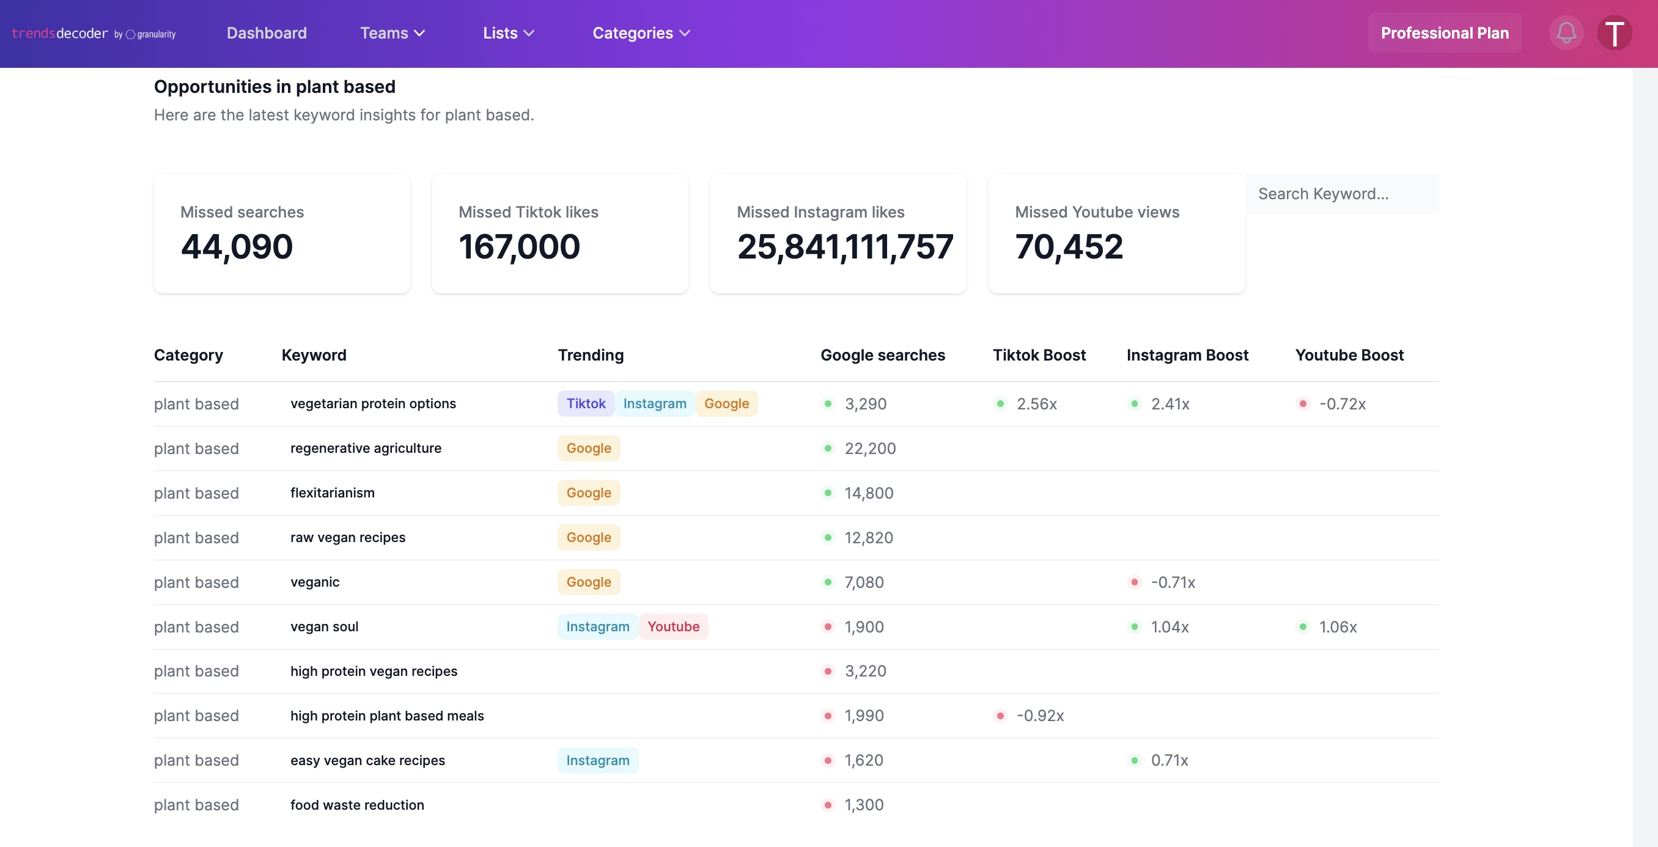Click Instagram tag on vegetarian protein options
The height and width of the screenshot is (847, 1658).
[655, 403]
